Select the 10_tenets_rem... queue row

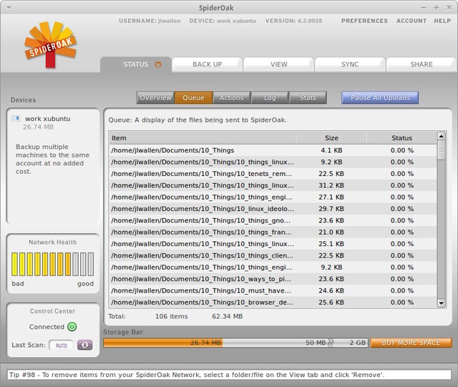273,174
